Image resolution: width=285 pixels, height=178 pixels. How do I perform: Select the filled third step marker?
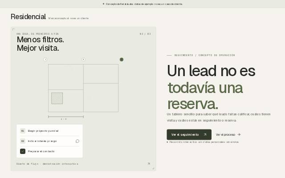pos(122,59)
